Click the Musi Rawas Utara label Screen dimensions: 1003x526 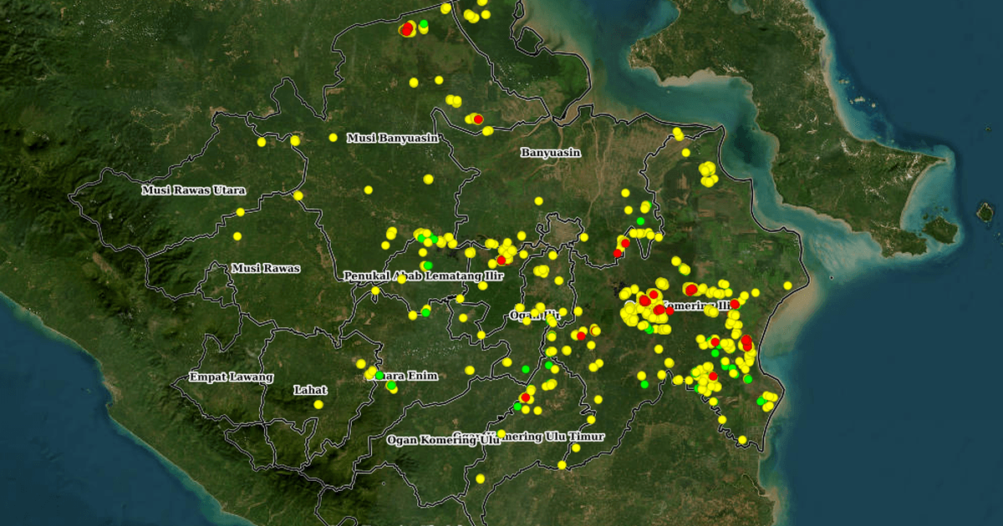coord(194,190)
